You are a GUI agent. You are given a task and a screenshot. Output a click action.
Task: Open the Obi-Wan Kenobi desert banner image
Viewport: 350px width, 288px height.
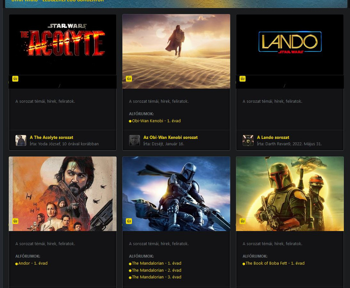tap(176, 51)
